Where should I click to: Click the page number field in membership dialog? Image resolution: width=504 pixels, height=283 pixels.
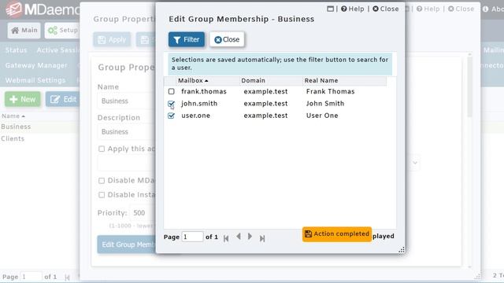click(x=192, y=237)
